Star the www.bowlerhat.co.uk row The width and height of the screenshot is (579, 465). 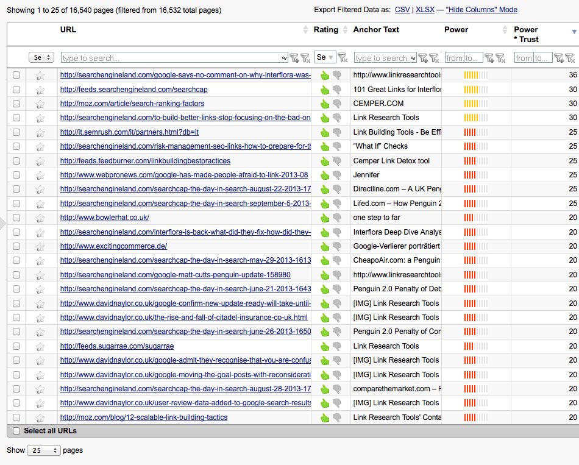pyautogui.click(x=40, y=218)
